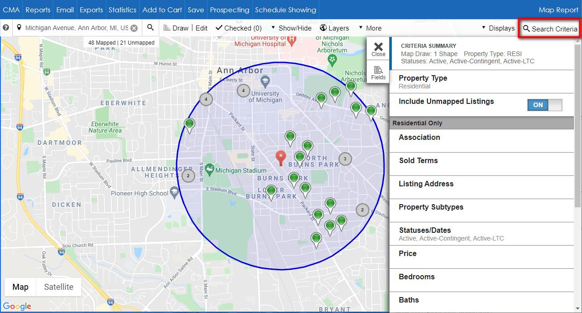Image resolution: width=582 pixels, height=313 pixels.
Task: Open the Checked (0) menu
Action: tap(239, 28)
